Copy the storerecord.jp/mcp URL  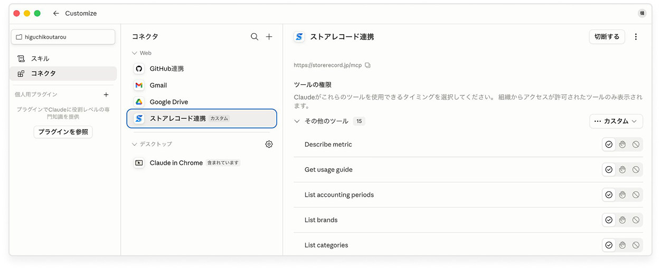[x=367, y=65]
